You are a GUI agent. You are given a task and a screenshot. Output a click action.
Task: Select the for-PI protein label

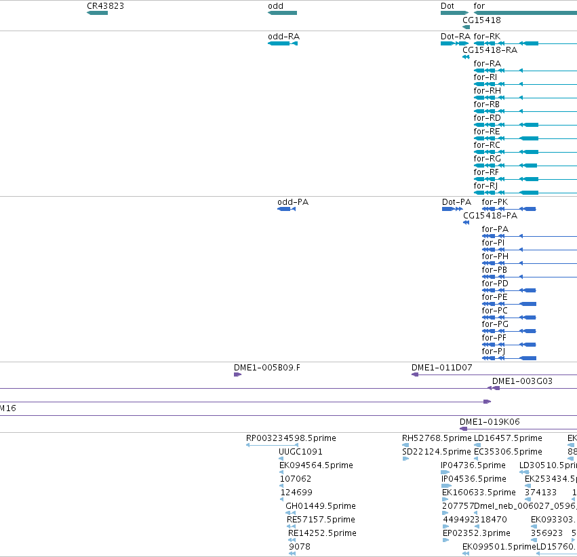[493, 243]
